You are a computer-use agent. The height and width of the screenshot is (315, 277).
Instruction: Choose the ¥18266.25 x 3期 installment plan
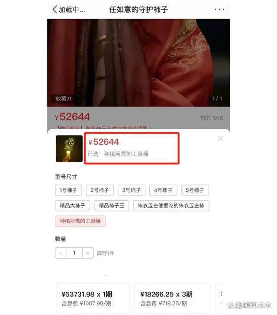tap(173, 298)
